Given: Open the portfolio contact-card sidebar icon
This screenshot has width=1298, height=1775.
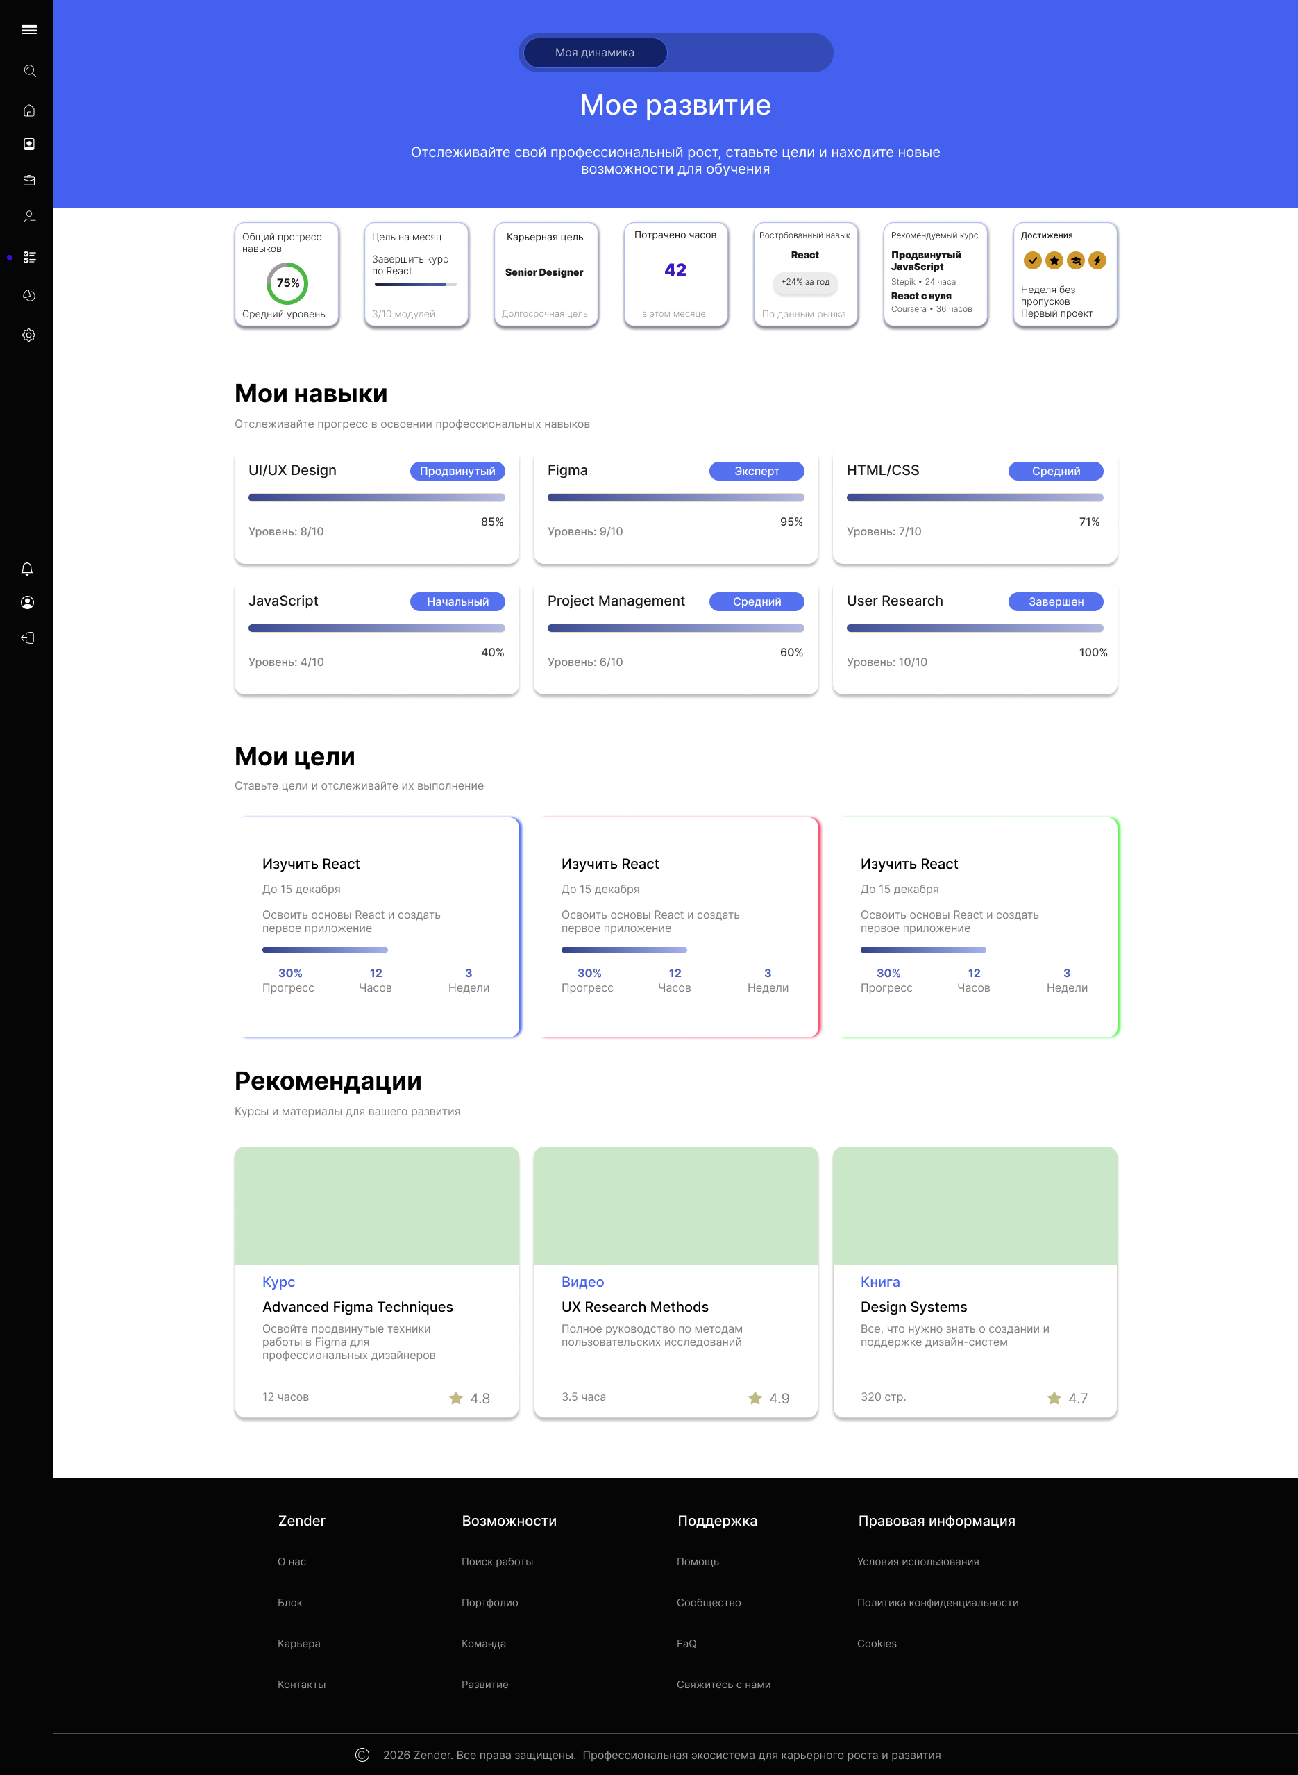Looking at the screenshot, I should coord(29,144).
